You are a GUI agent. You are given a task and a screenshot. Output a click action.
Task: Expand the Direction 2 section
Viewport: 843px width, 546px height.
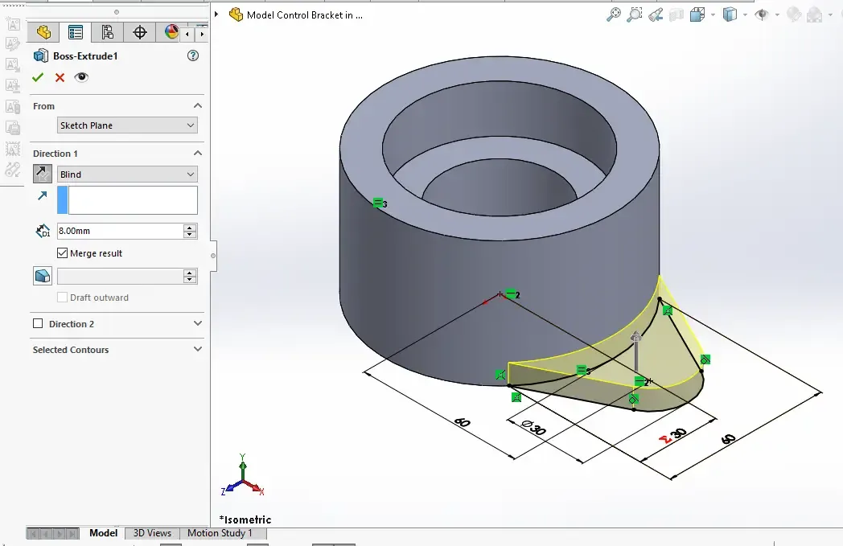pos(198,323)
